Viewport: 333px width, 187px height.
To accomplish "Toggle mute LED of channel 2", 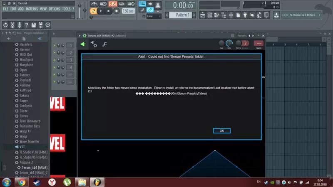I will tap(55, 53).
